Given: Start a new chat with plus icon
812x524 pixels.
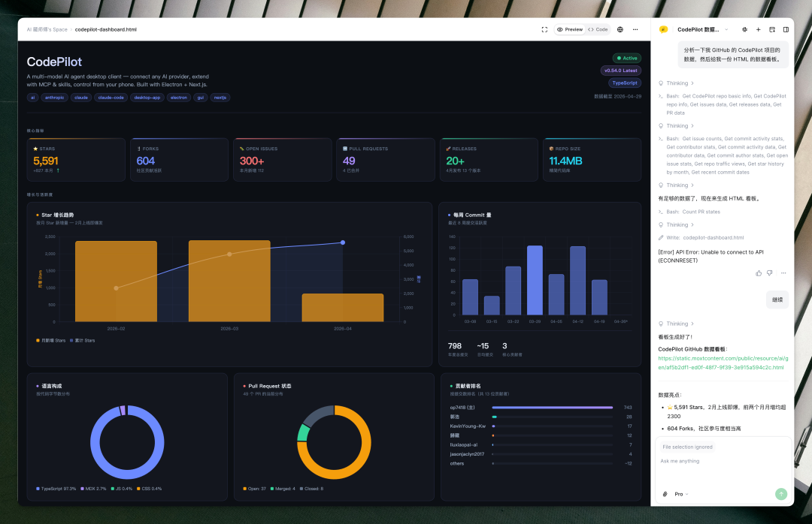Looking at the screenshot, I should (x=758, y=29).
